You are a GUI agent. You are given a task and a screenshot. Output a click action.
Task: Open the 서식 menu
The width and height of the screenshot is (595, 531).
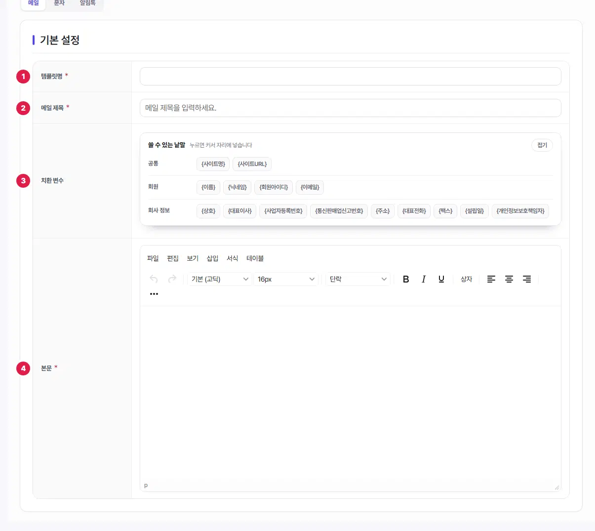(233, 258)
